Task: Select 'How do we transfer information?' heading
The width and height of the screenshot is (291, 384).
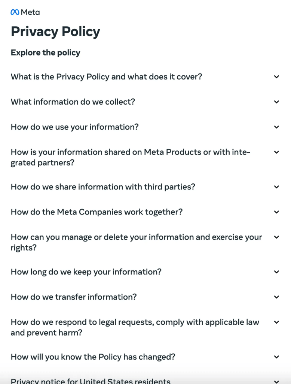Action: point(74,297)
